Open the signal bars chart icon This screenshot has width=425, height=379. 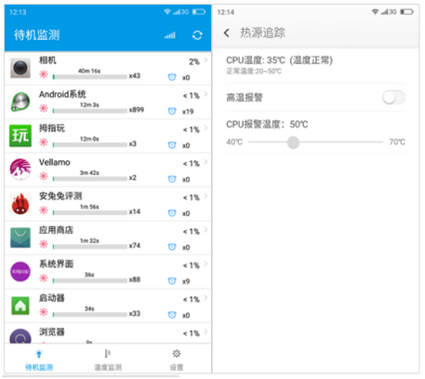click(170, 35)
